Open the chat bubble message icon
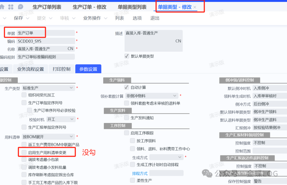 (20, 7)
